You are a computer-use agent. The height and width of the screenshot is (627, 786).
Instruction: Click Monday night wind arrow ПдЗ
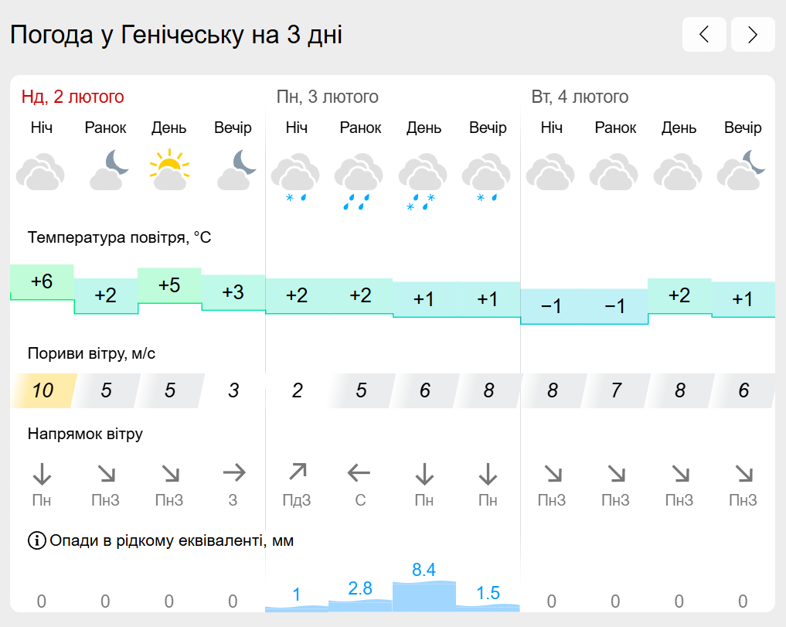[x=298, y=472]
